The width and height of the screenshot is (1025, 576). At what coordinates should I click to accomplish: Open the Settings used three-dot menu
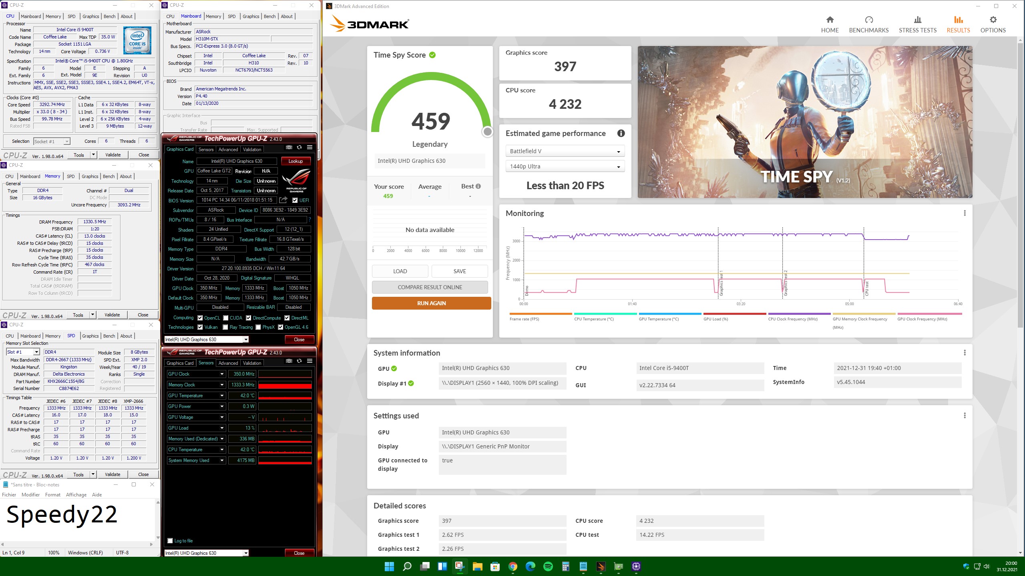click(965, 416)
